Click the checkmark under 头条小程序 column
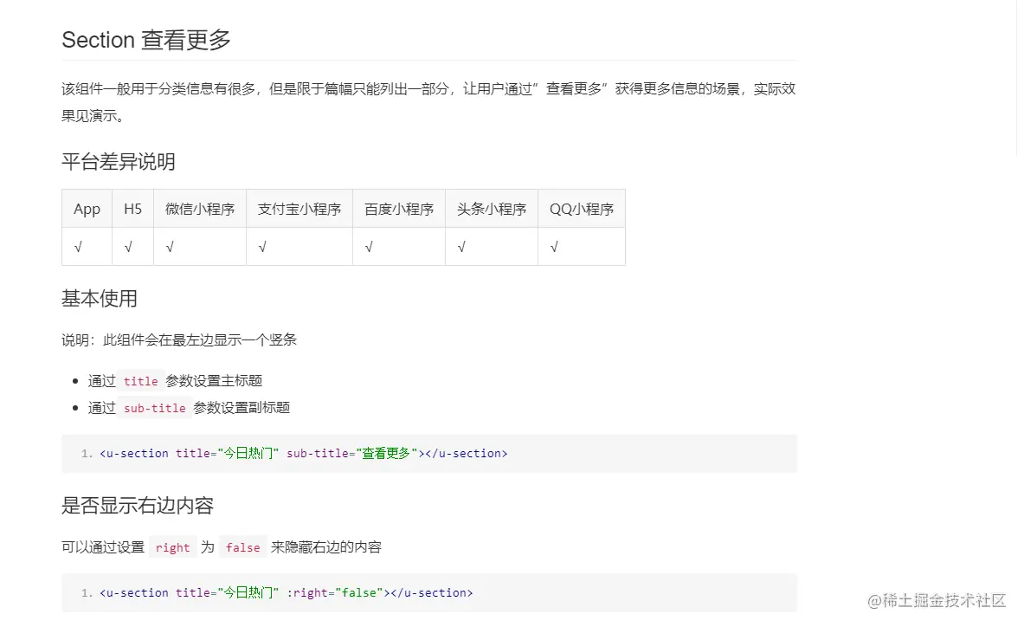 tap(461, 247)
